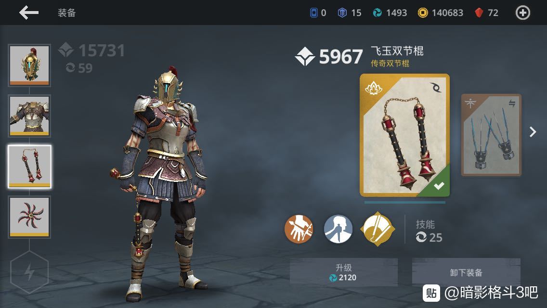
Task: Tap the teal shadow energy currency icon
Action: [377, 13]
